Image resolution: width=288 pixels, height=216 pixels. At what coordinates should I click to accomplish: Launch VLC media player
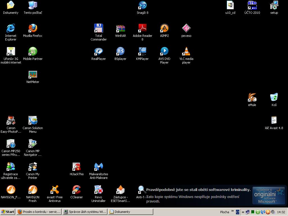[186, 51]
